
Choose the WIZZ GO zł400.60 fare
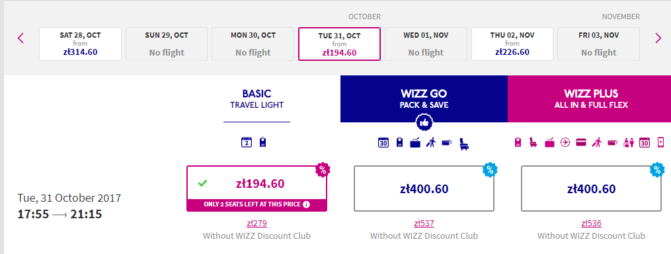tap(424, 189)
